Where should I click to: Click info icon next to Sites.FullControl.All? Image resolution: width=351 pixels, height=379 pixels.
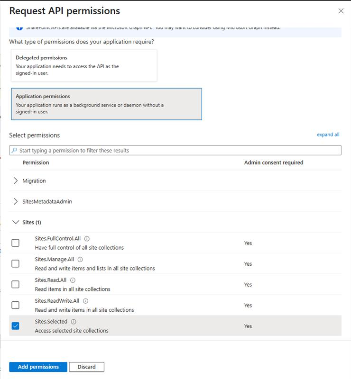pyautogui.click(x=87, y=239)
